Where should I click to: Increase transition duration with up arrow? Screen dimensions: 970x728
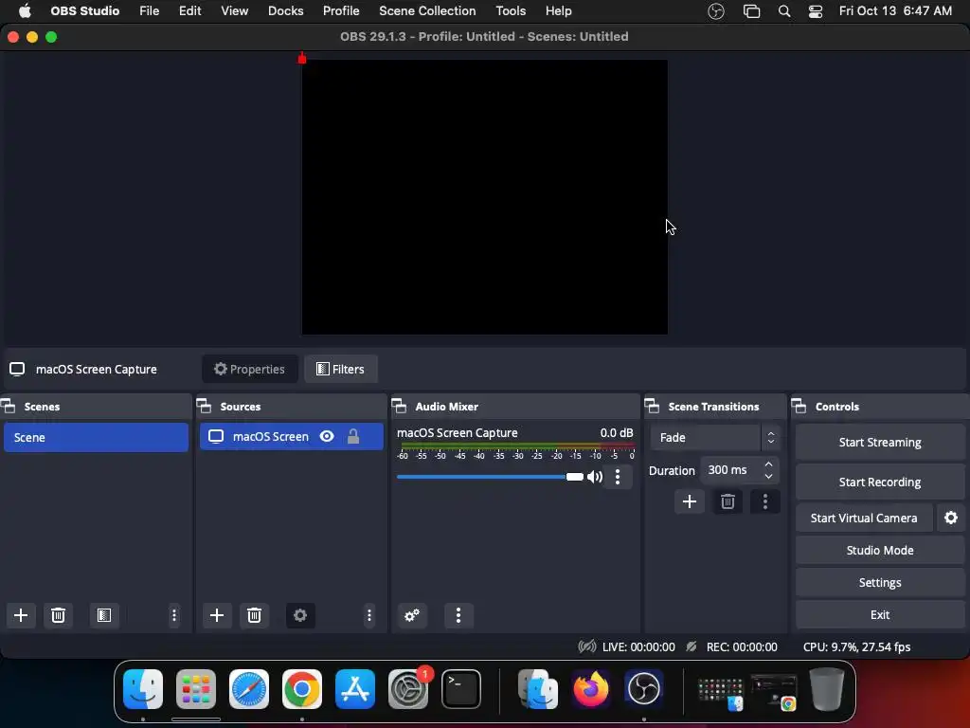(769, 464)
